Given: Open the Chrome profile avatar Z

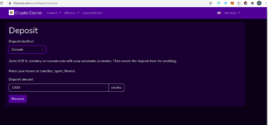Looking at the screenshot, I should pos(259,3).
